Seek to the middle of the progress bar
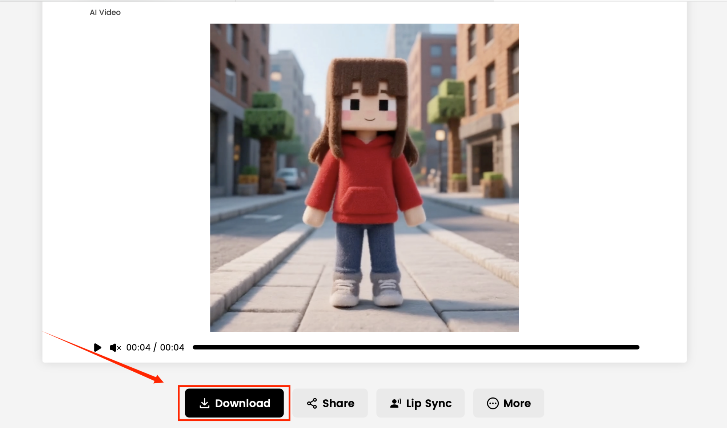This screenshot has height=428, width=727. (x=416, y=347)
